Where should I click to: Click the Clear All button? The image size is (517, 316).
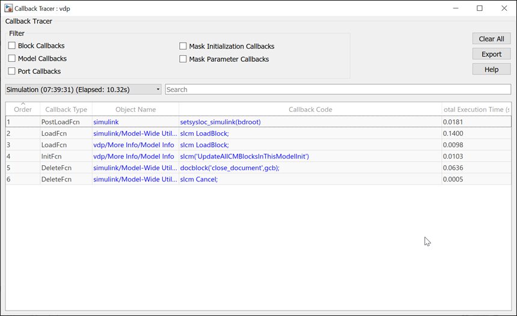pyautogui.click(x=491, y=39)
